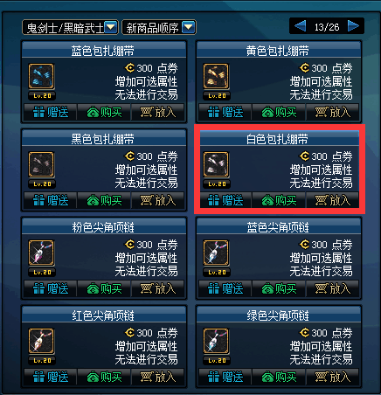This screenshot has width=381, height=395.
Task: Buy the 粉色尖角项链 with 购买
Action: click(x=104, y=288)
